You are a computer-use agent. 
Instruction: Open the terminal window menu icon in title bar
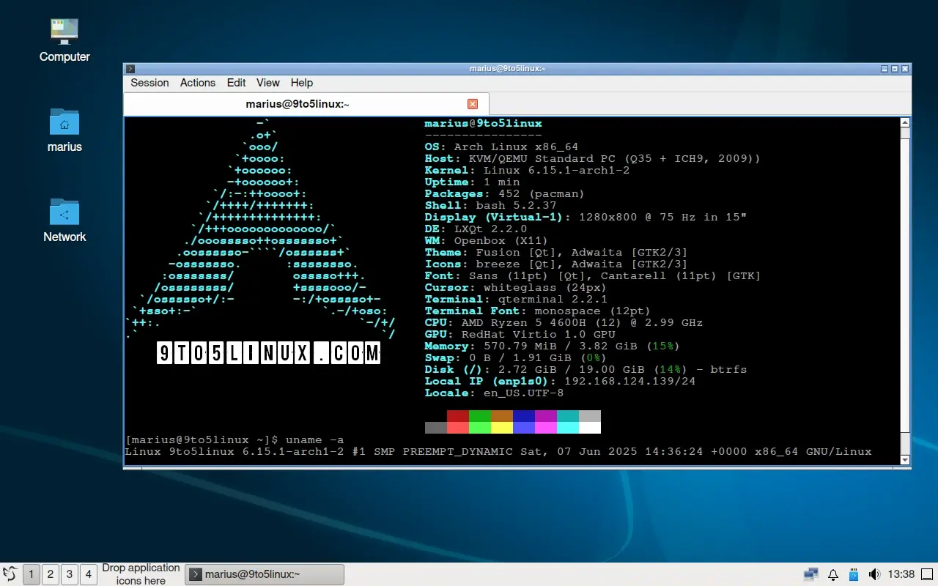tap(130, 68)
